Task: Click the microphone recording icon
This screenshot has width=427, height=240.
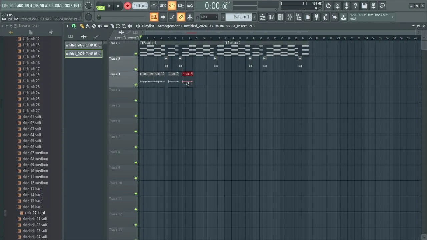Action: [x=346, y=6]
